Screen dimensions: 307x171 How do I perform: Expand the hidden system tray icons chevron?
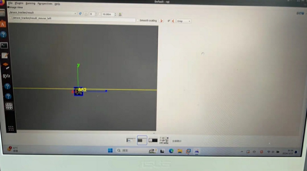[242, 152]
